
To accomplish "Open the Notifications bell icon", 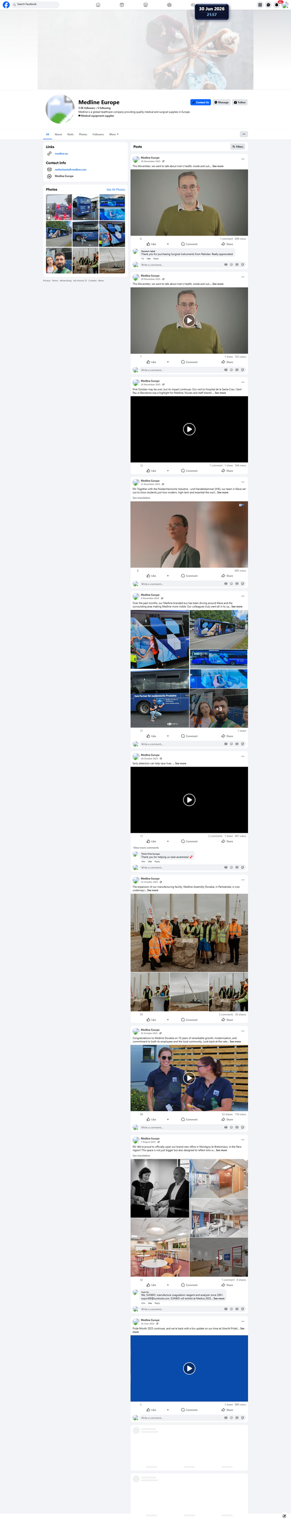I will 276,5.
